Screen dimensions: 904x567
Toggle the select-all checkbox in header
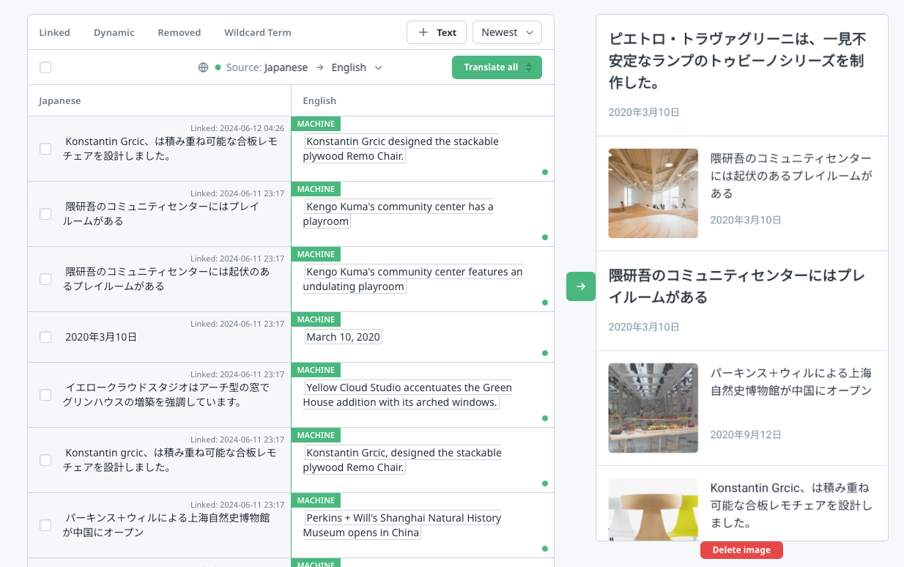click(x=45, y=67)
